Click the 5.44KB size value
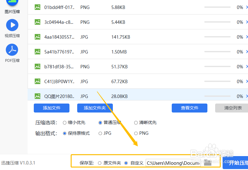This screenshot has width=248, height=170. pos(118,22)
